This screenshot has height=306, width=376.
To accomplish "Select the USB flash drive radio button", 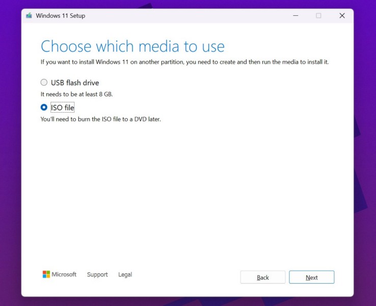I will (44, 83).
